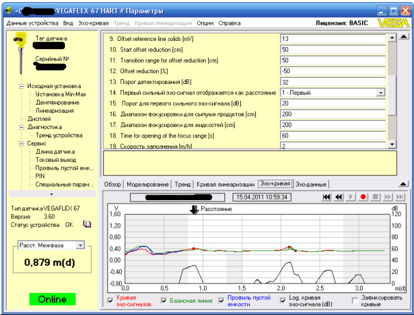The image size is (414, 315).
Task: Step backward through recorded echo curves
Action: [339, 197]
